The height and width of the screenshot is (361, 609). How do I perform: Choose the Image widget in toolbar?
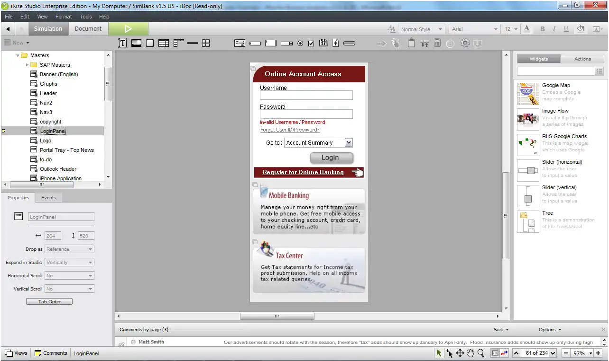pos(136,43)
